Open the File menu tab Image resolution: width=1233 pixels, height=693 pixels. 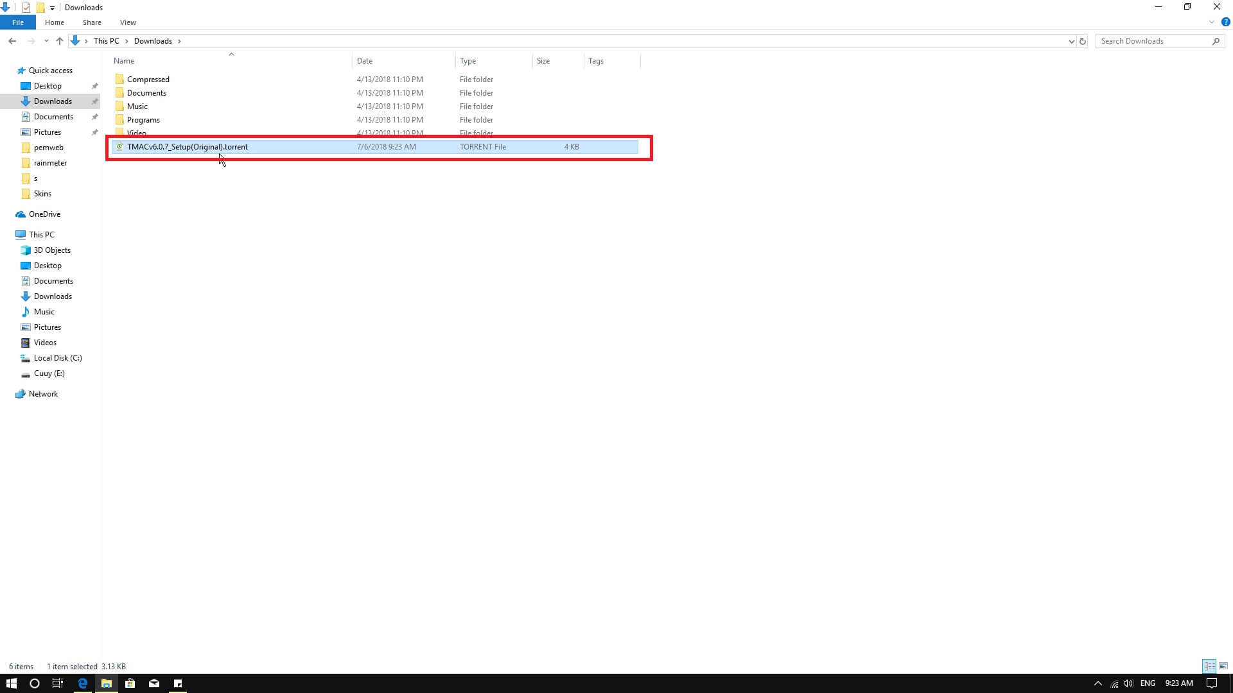(18, 22)
